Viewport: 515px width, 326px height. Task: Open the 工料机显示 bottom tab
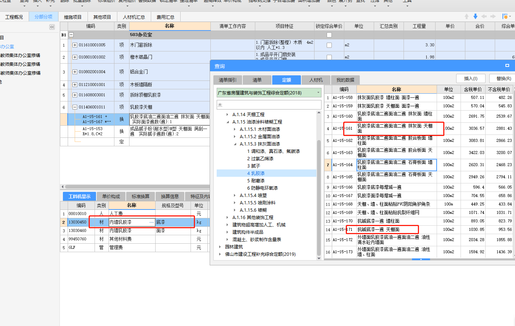coord(79,196)
